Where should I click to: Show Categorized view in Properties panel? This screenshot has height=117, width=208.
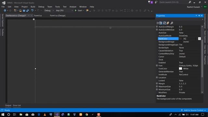point(158,23)
